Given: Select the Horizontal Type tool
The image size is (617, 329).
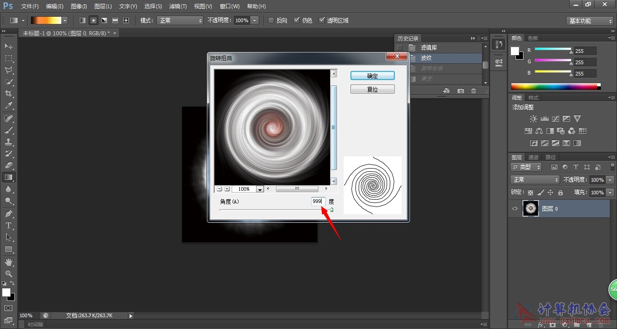Looking at the screenshot, I should [x=9, y=226].
